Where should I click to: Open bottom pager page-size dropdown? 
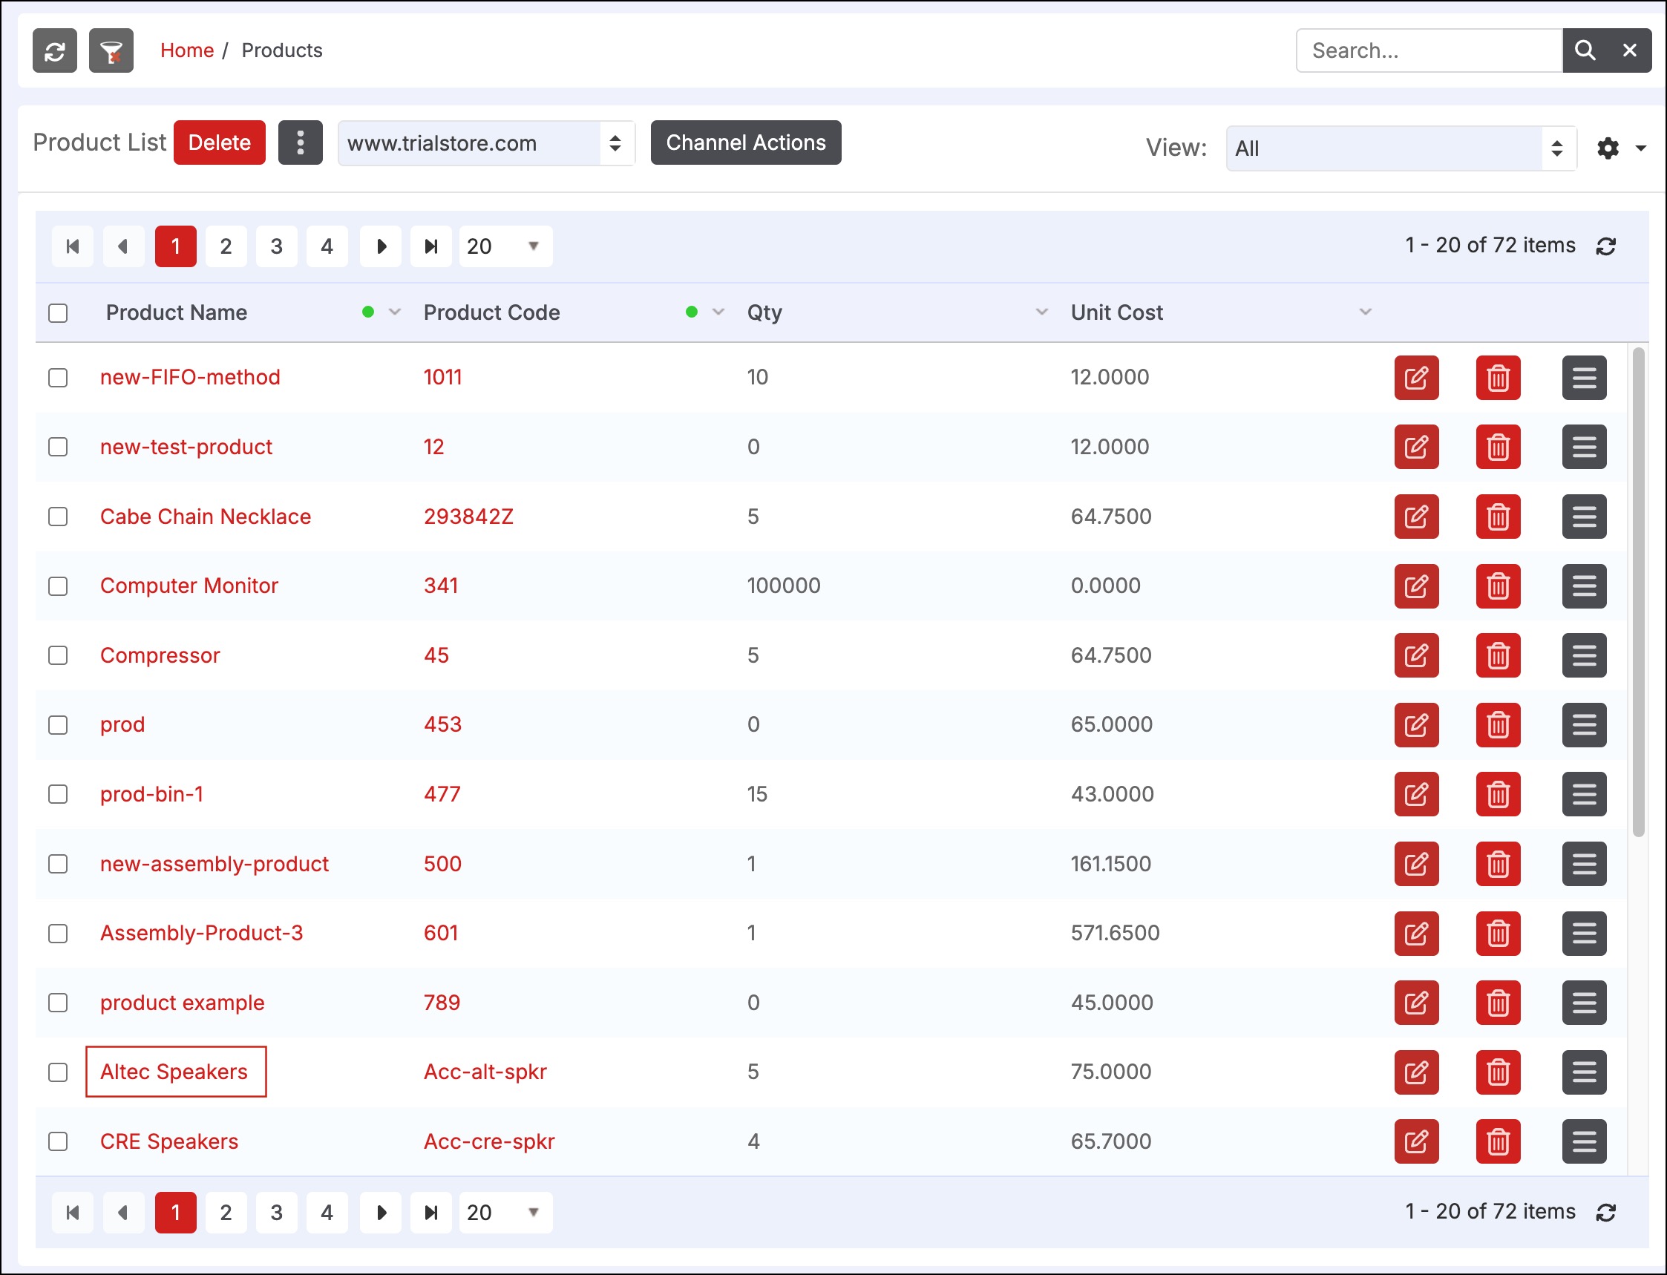click(x=505, y=1213)
